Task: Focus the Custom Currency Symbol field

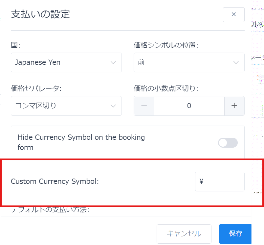Action: click(220, 181)
